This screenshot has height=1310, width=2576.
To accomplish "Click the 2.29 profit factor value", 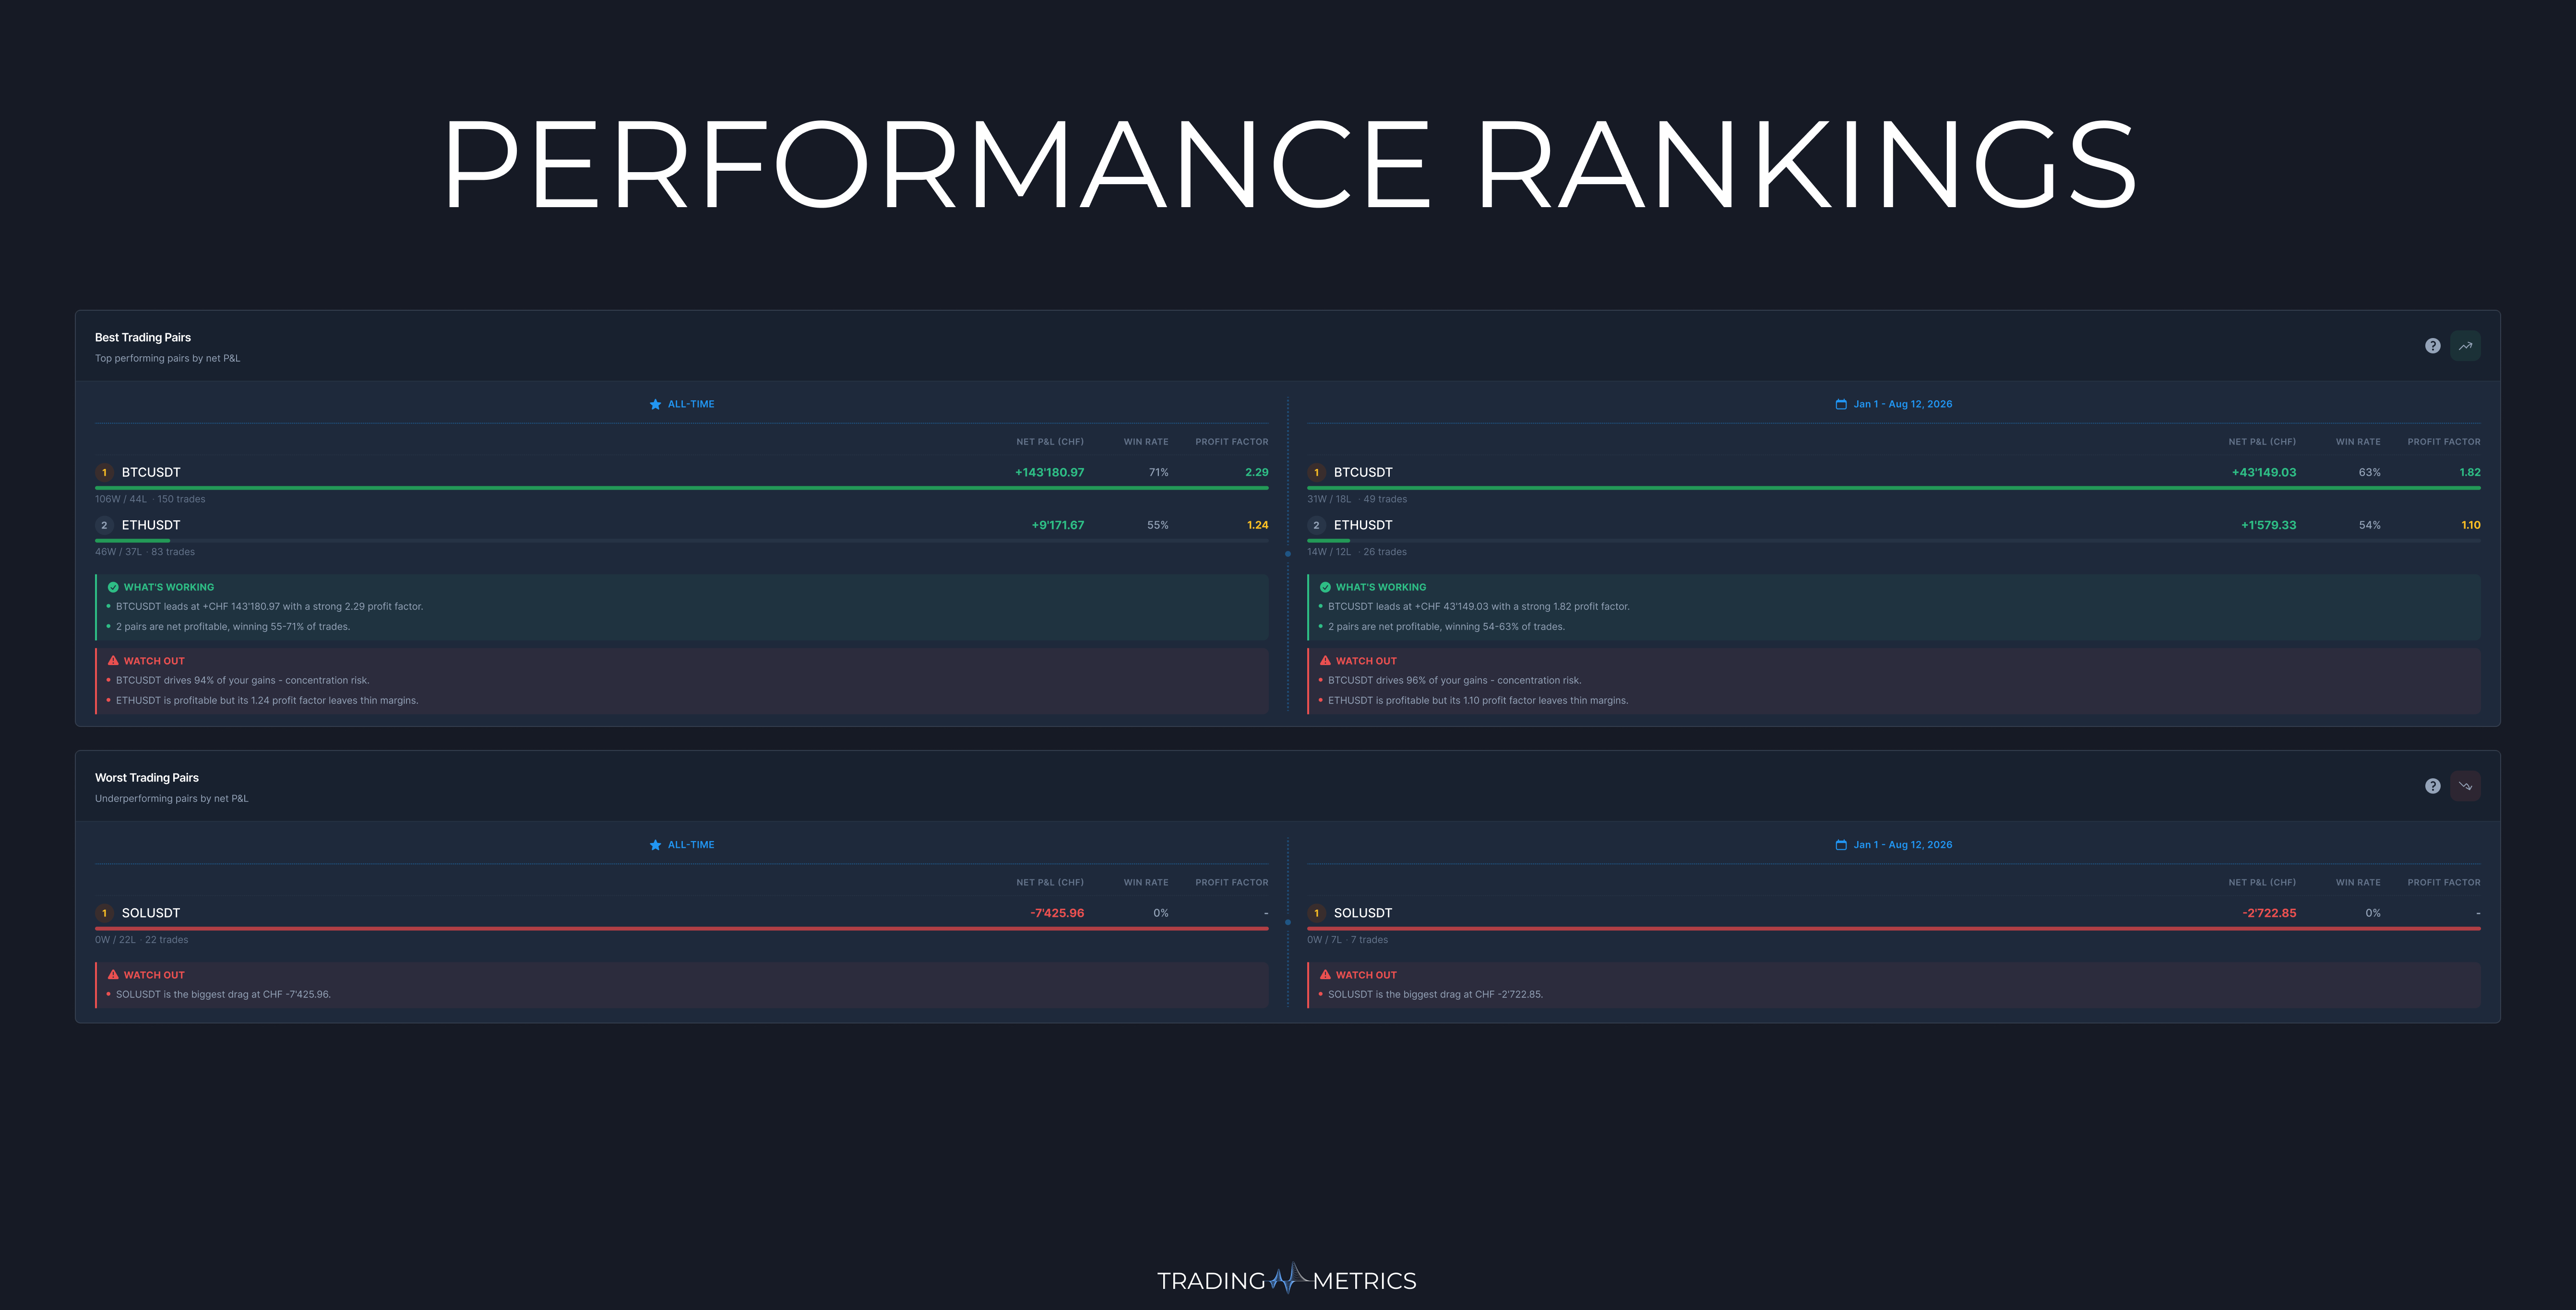I will point(1257,473).
